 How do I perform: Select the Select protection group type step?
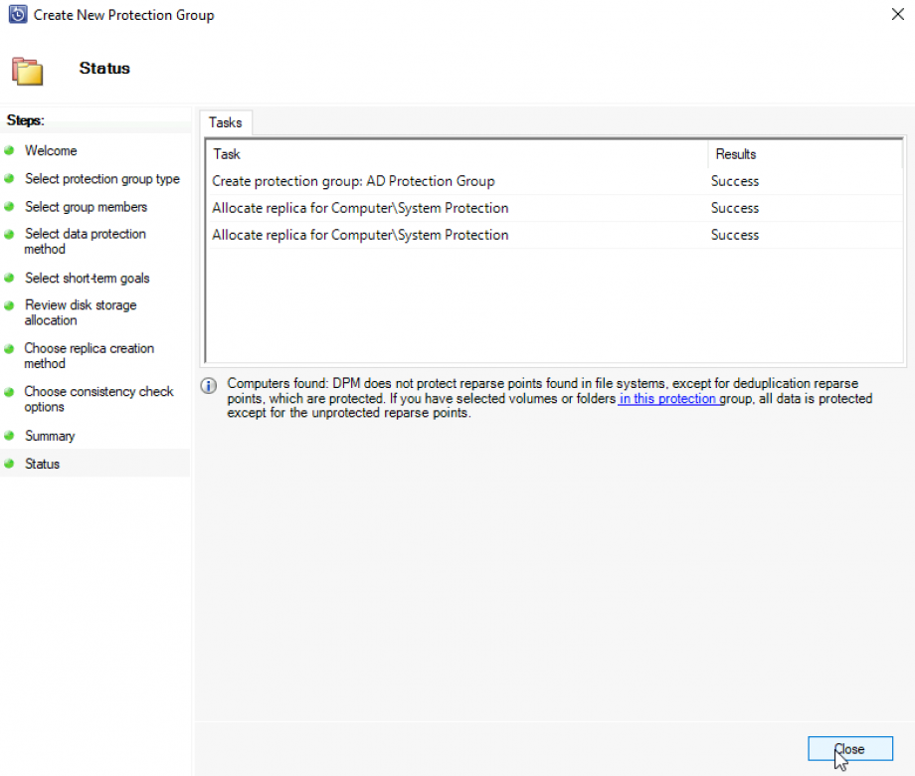pos(102,178)
